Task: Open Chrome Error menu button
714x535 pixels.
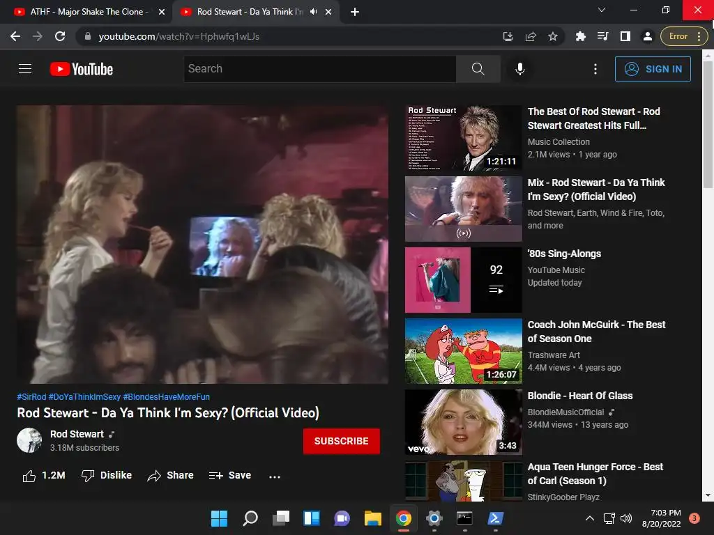Action: coord(684,36)
